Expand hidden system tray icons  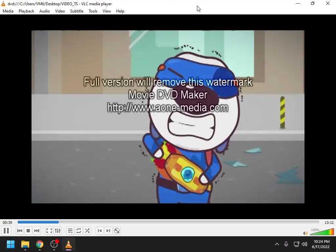click(277, 244)
